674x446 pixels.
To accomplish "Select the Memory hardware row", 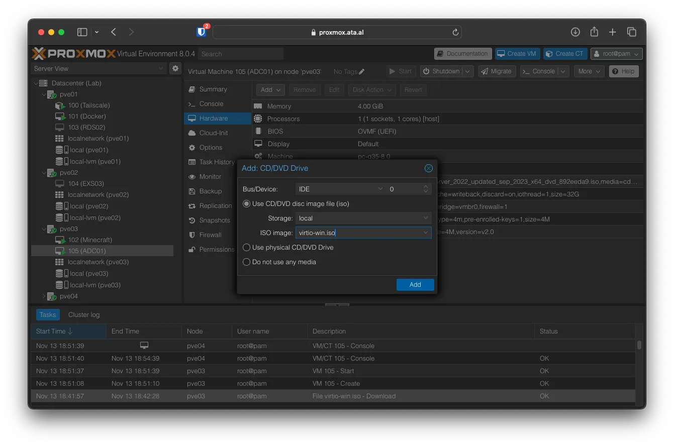I will [447, 106].
